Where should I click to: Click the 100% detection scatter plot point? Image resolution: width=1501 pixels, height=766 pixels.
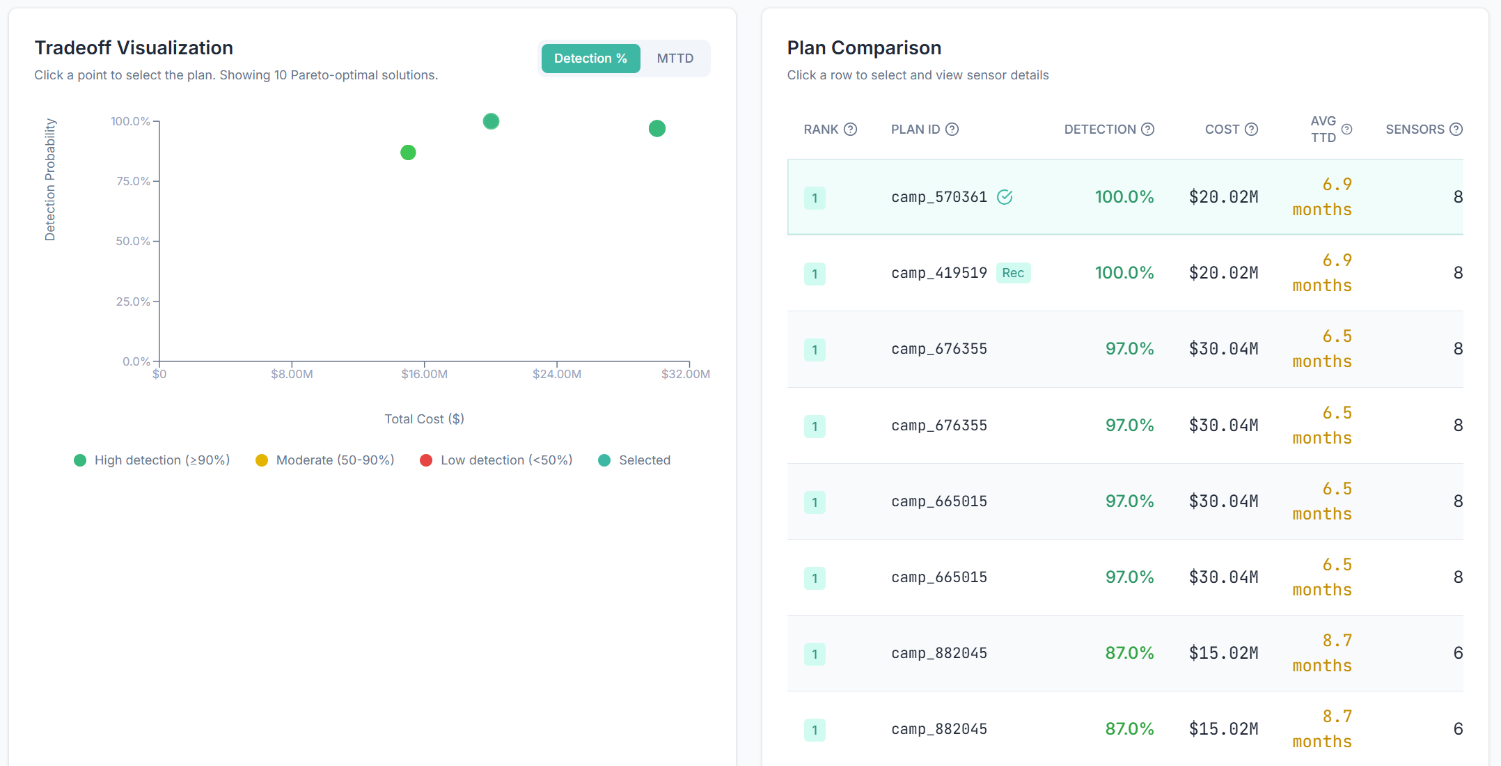point(491,121)
